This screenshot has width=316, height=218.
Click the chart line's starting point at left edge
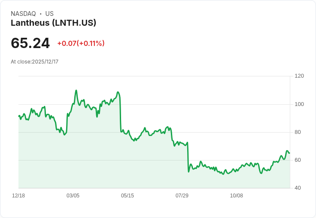(x=19, y=116)
